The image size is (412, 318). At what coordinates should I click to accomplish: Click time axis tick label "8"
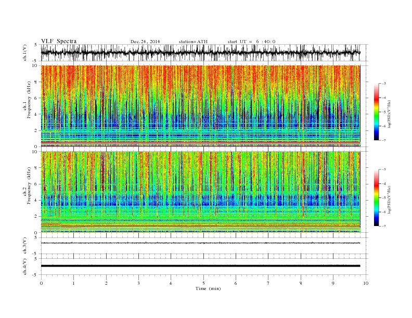click(301, 283)
